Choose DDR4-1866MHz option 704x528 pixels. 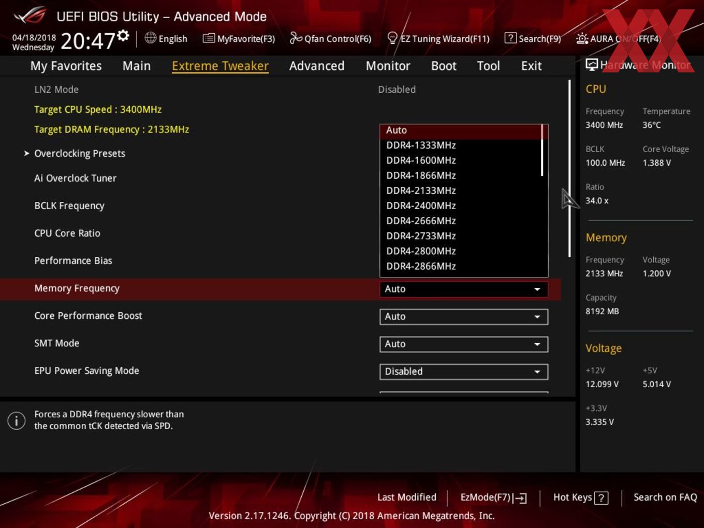(x=460, y=175)
